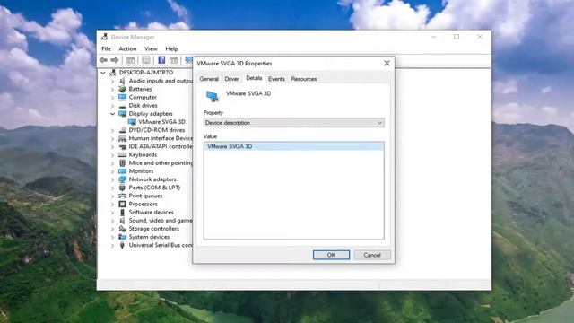Screen dimensions: 574x323
Task: Click the Print queues printer icon
Action: [122, 196]
